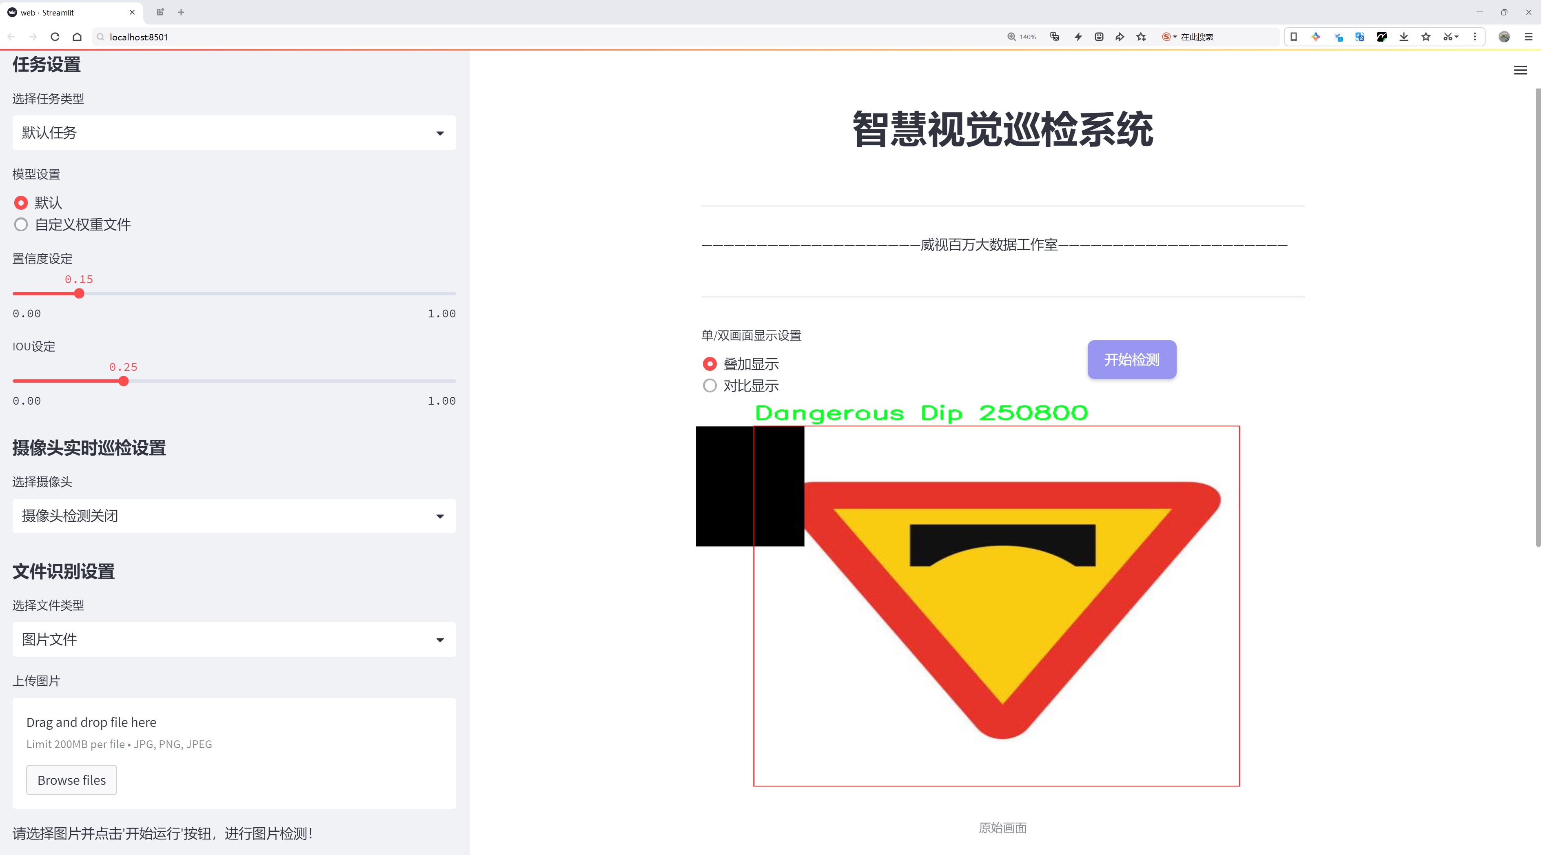Click the share arrow icon in address bar
The height and width of the screenshot is (855, 1541).
pos(1119,37)
